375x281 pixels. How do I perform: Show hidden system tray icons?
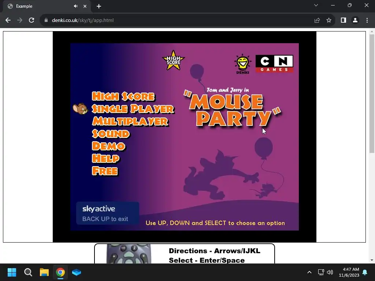coord(309,272)
